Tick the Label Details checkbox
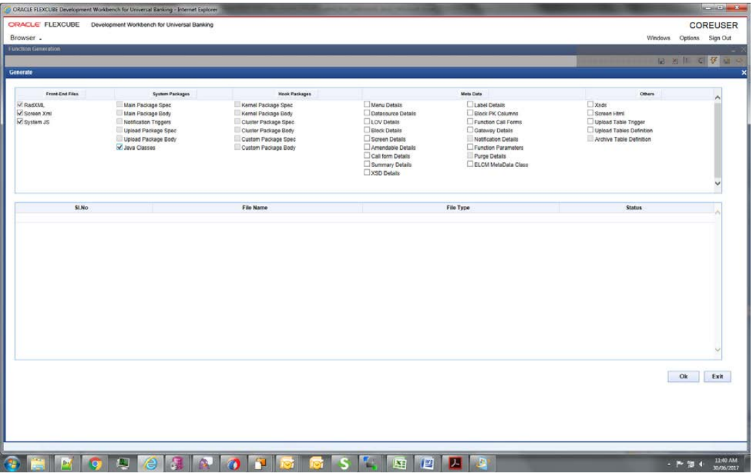752x473 pixels. point(470,104)
